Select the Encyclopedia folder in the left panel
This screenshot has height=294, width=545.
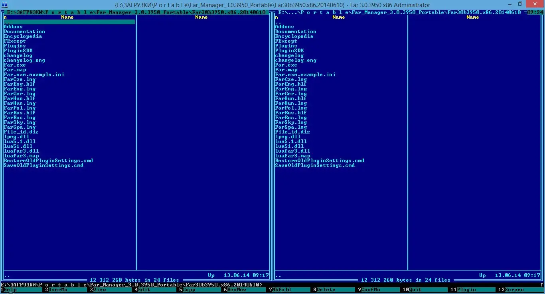tap(23, 36)
